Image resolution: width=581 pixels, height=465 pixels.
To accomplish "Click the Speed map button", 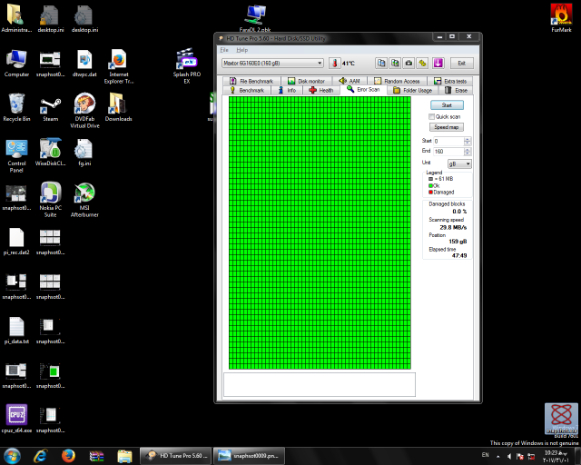I will [x=447, y=127].
